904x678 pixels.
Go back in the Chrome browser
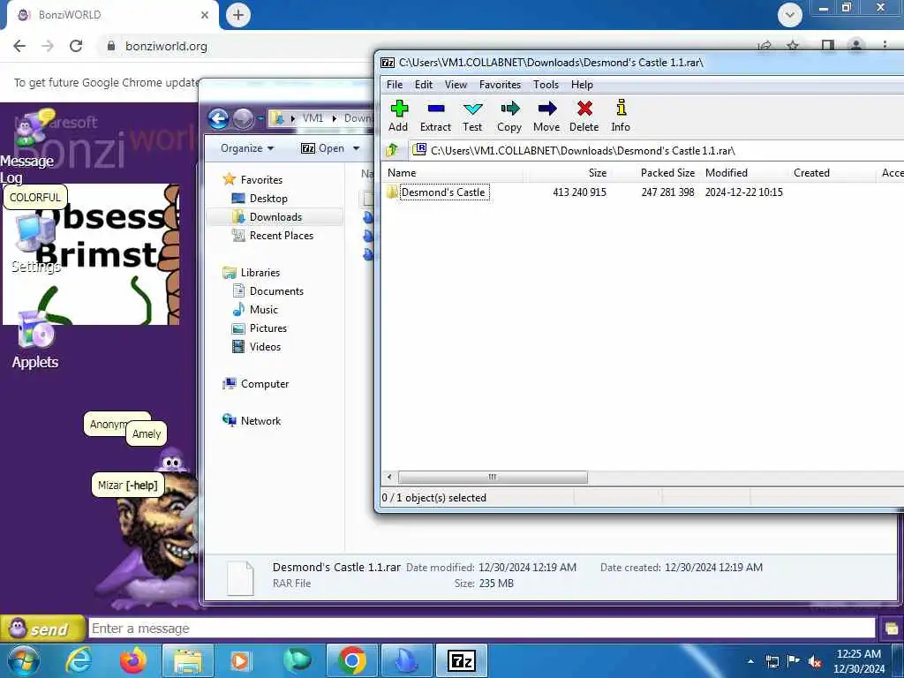19,46
